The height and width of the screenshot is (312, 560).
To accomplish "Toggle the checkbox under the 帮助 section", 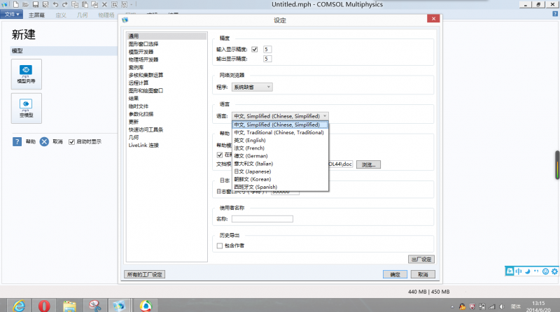I will coord(220,155).
